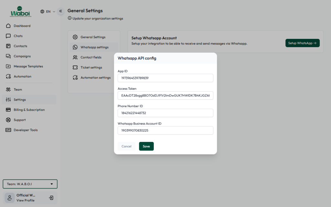Screen dimensions: 331x207
Task: Click in the Access Token field
Action: (x=165, y=95)
